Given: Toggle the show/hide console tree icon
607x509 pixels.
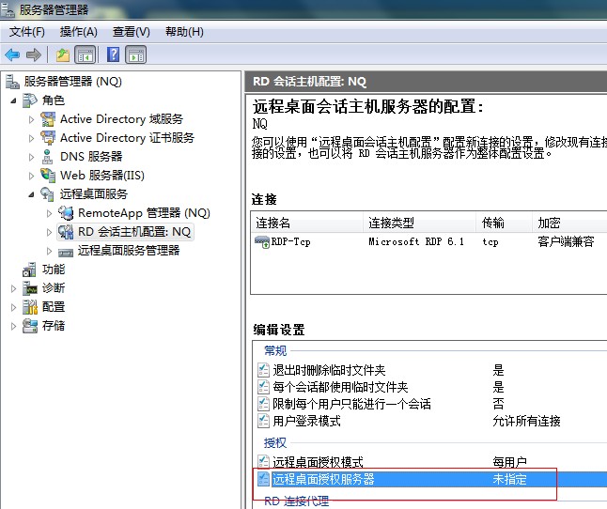Looking at the screenshot, I should tap(85, 54).
